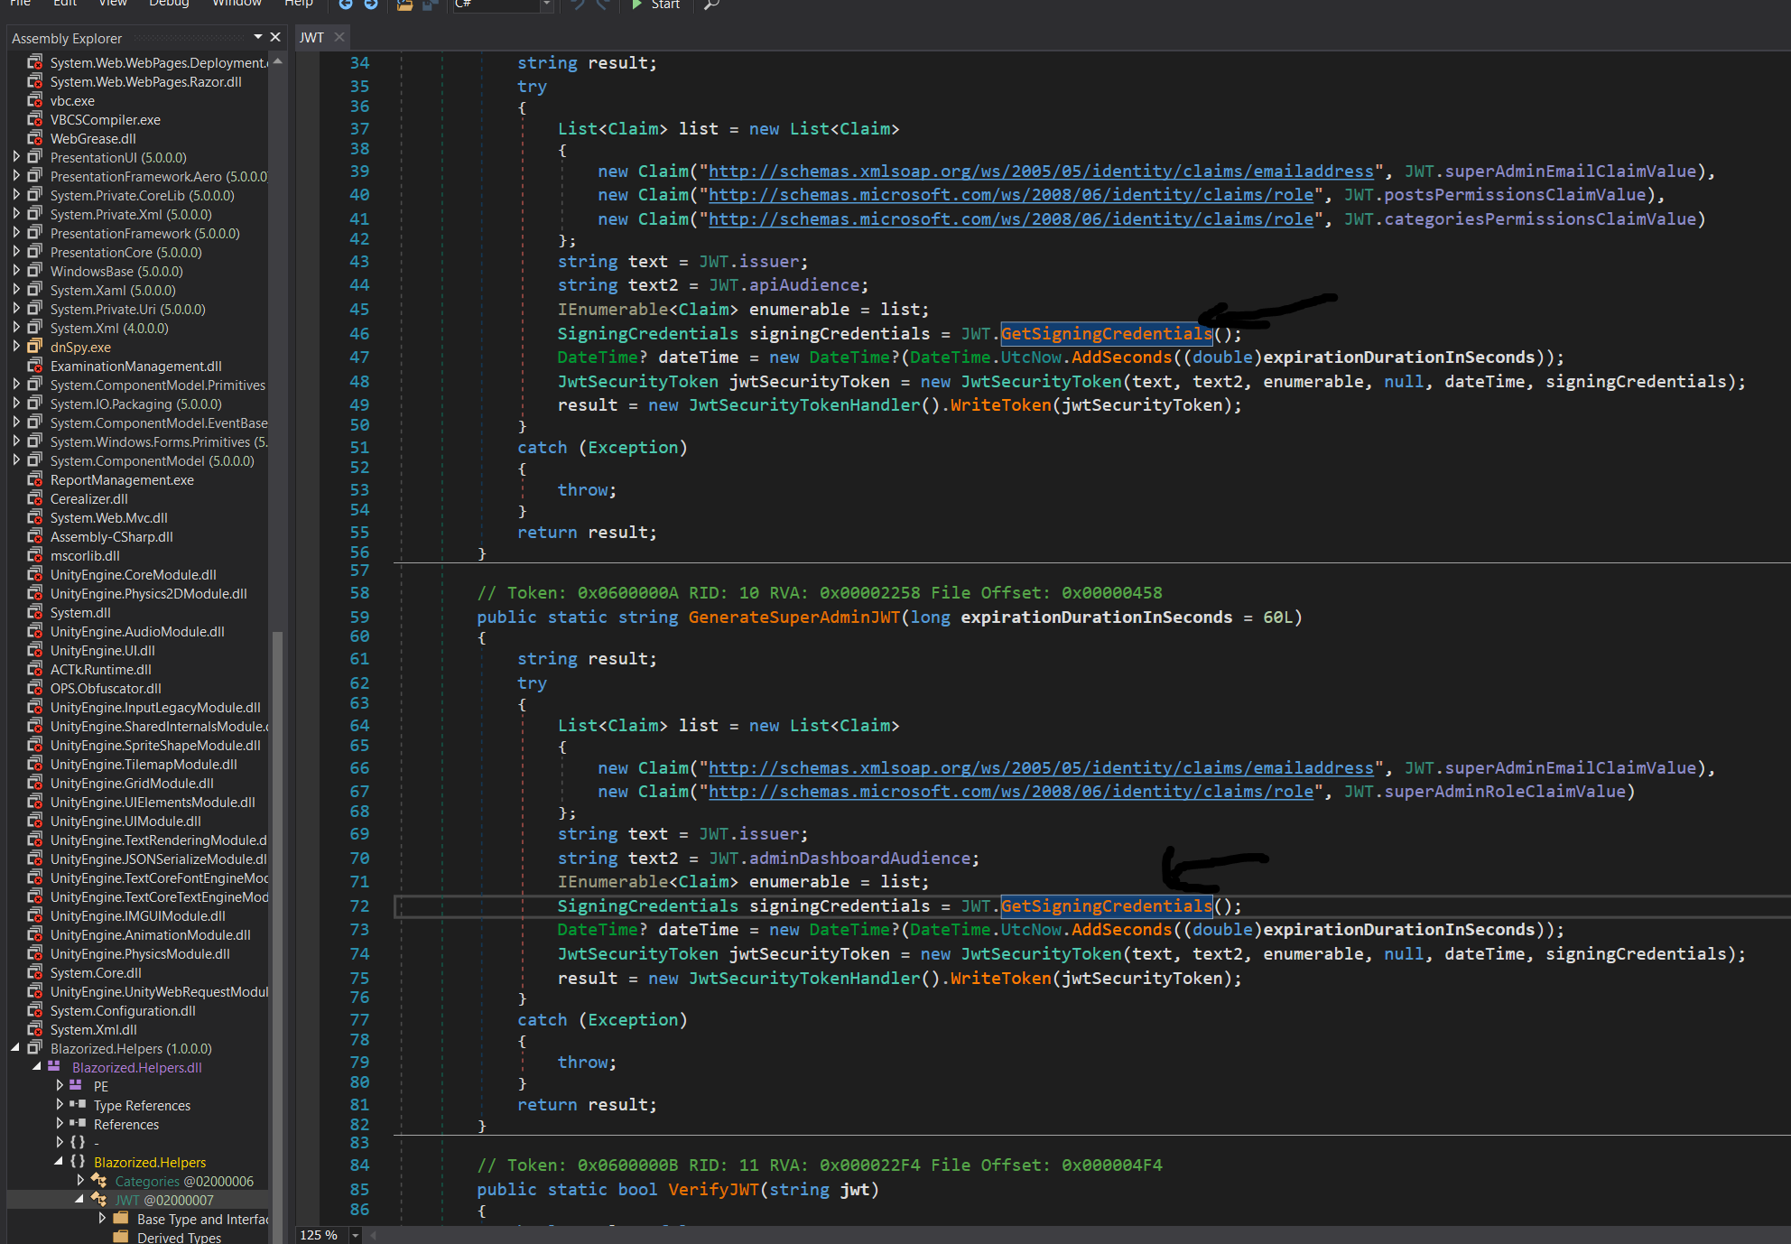Click the Blazorized.Helpers.dll module icon

click(x=54, y=1067)
